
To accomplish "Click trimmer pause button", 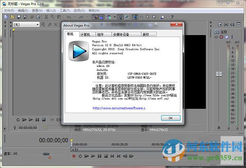I will click(37, 120).
